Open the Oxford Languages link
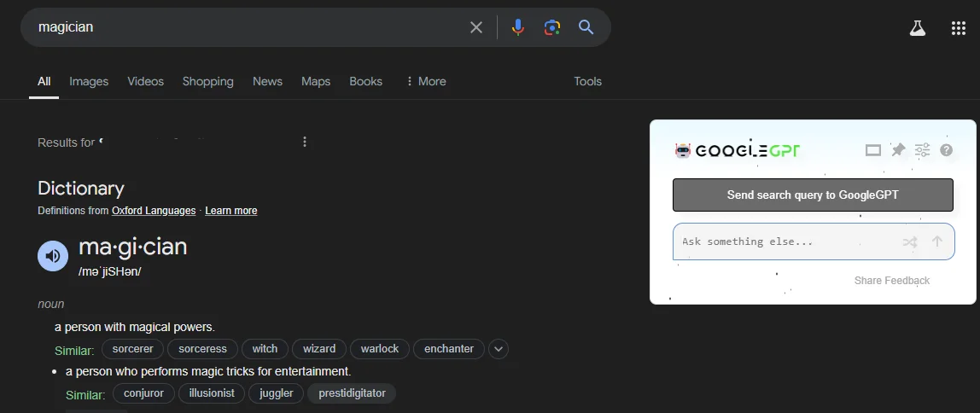 (154, 211)
